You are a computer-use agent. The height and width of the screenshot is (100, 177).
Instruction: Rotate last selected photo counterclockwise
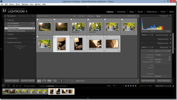(x=105, y=51)
